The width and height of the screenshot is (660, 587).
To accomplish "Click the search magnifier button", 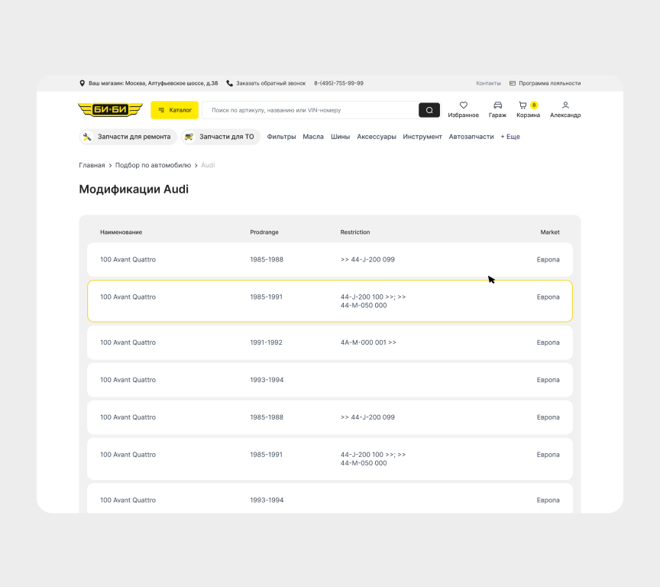I will [x=429, y=110].
